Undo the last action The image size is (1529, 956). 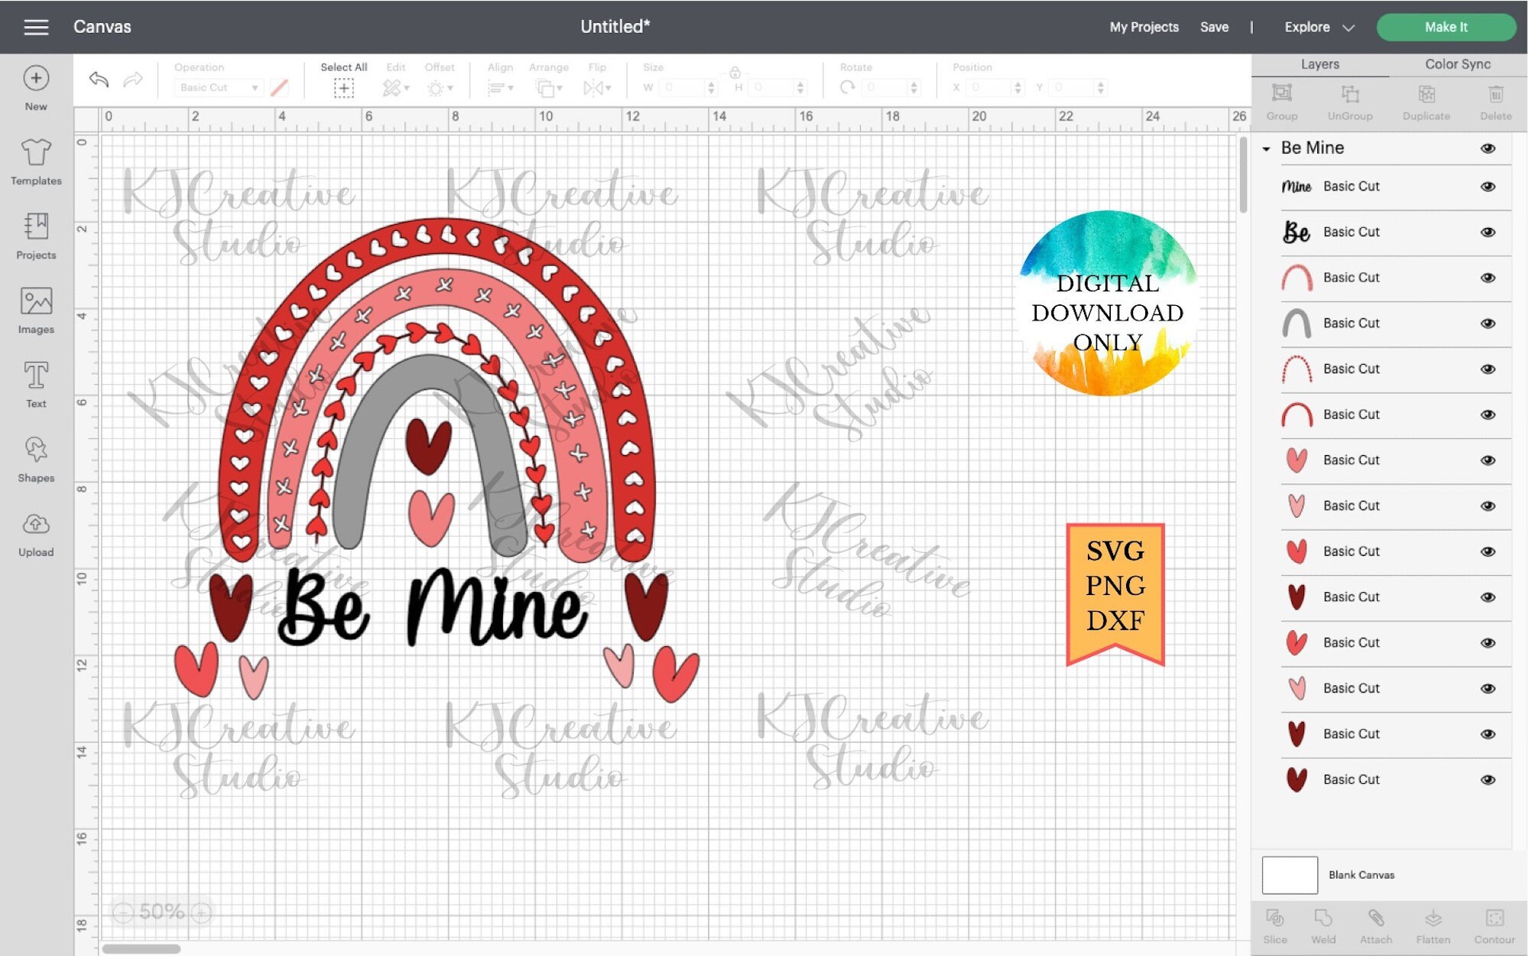(99, 80)
